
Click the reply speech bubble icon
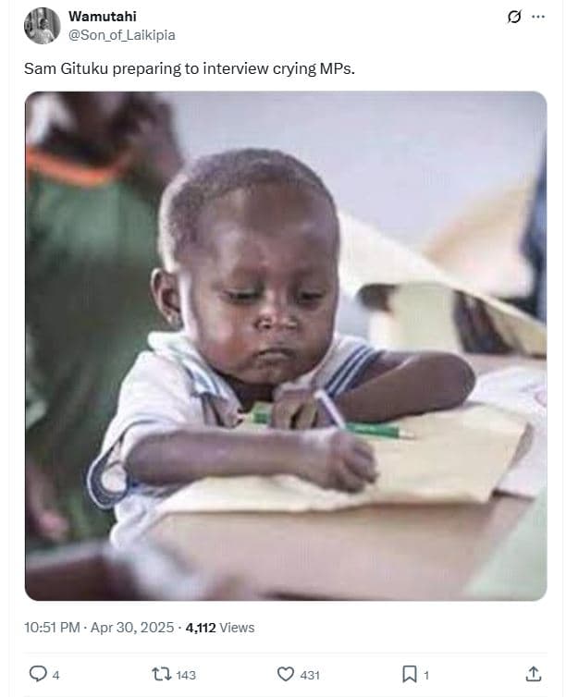tap(38, 674)
